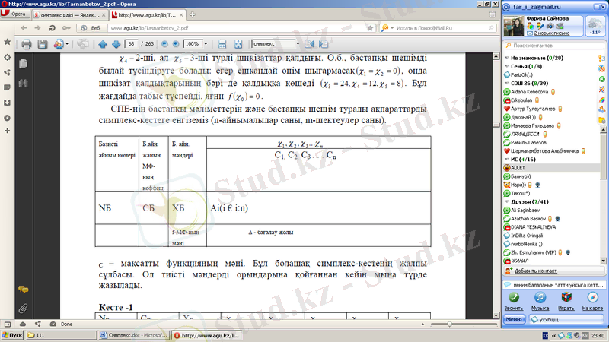Collapse the Не знакомые contact group
Viewport: 609px width, 342px height.
pyautogui.click(x=505, y=58)
